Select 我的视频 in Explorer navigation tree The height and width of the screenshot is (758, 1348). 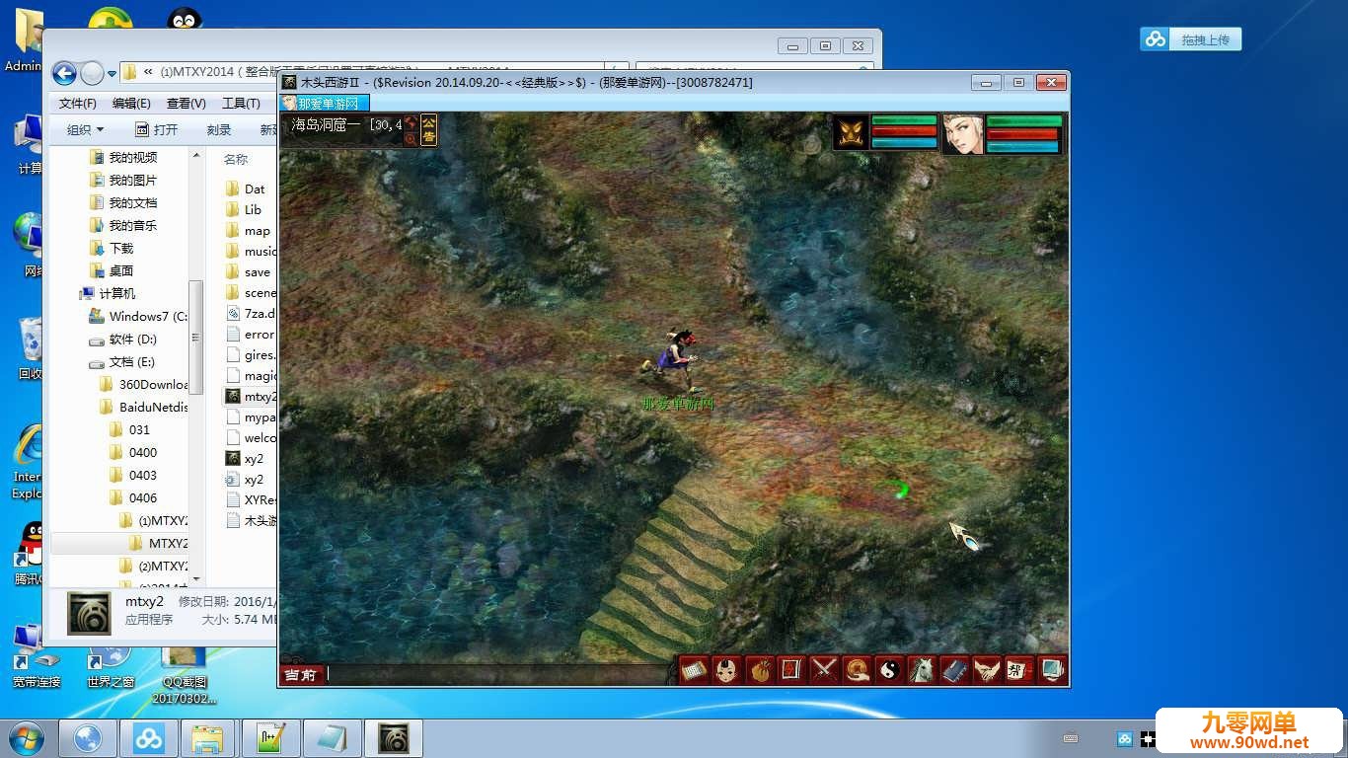(x=123, y=157)
